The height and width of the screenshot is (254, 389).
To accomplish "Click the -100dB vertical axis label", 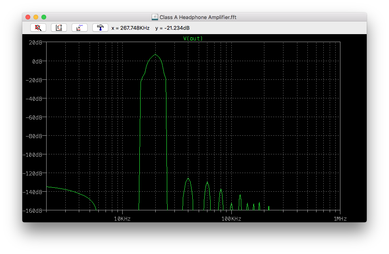I will coord(33,155).
